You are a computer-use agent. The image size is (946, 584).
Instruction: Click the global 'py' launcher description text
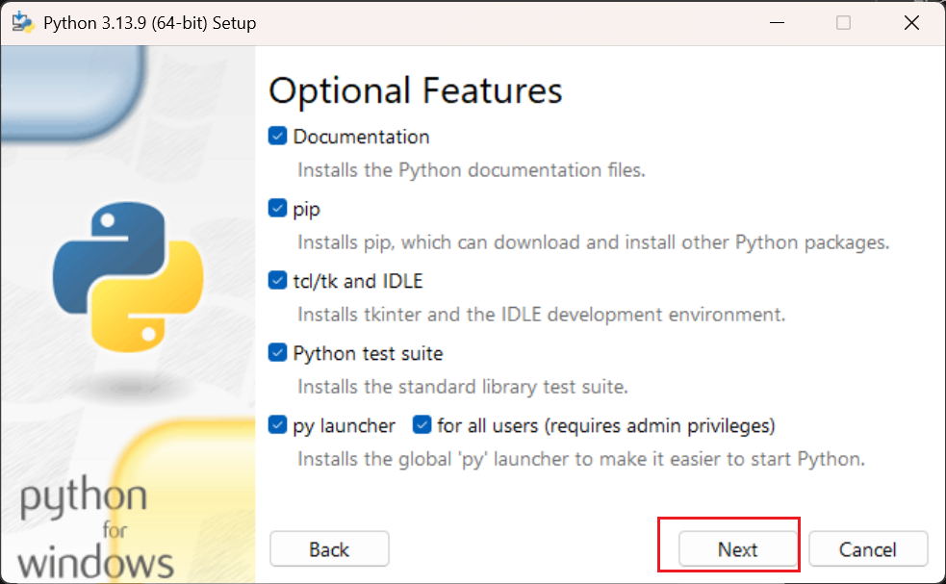(x=581, y=459)
